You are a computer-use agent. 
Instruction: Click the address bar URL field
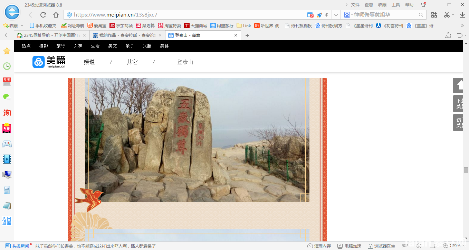(x=185, y=15)
